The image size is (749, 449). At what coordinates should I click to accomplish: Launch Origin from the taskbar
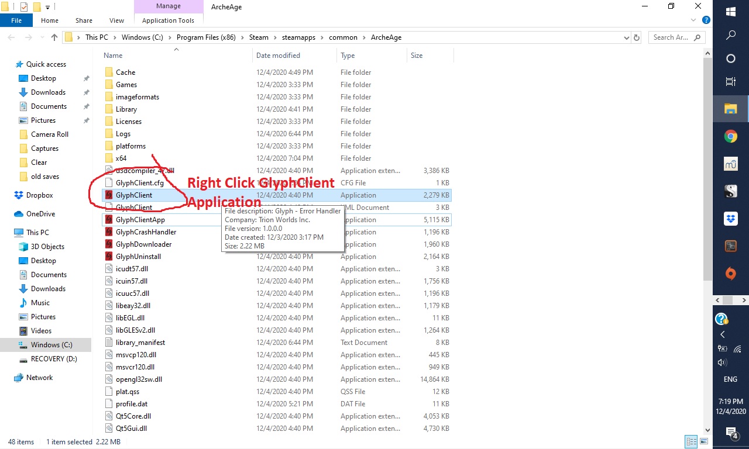click(x=731, y=273)
